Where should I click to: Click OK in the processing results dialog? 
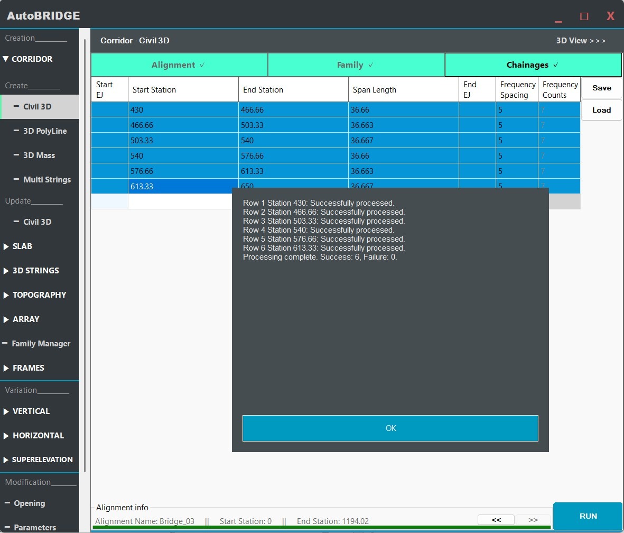[390, 428]
